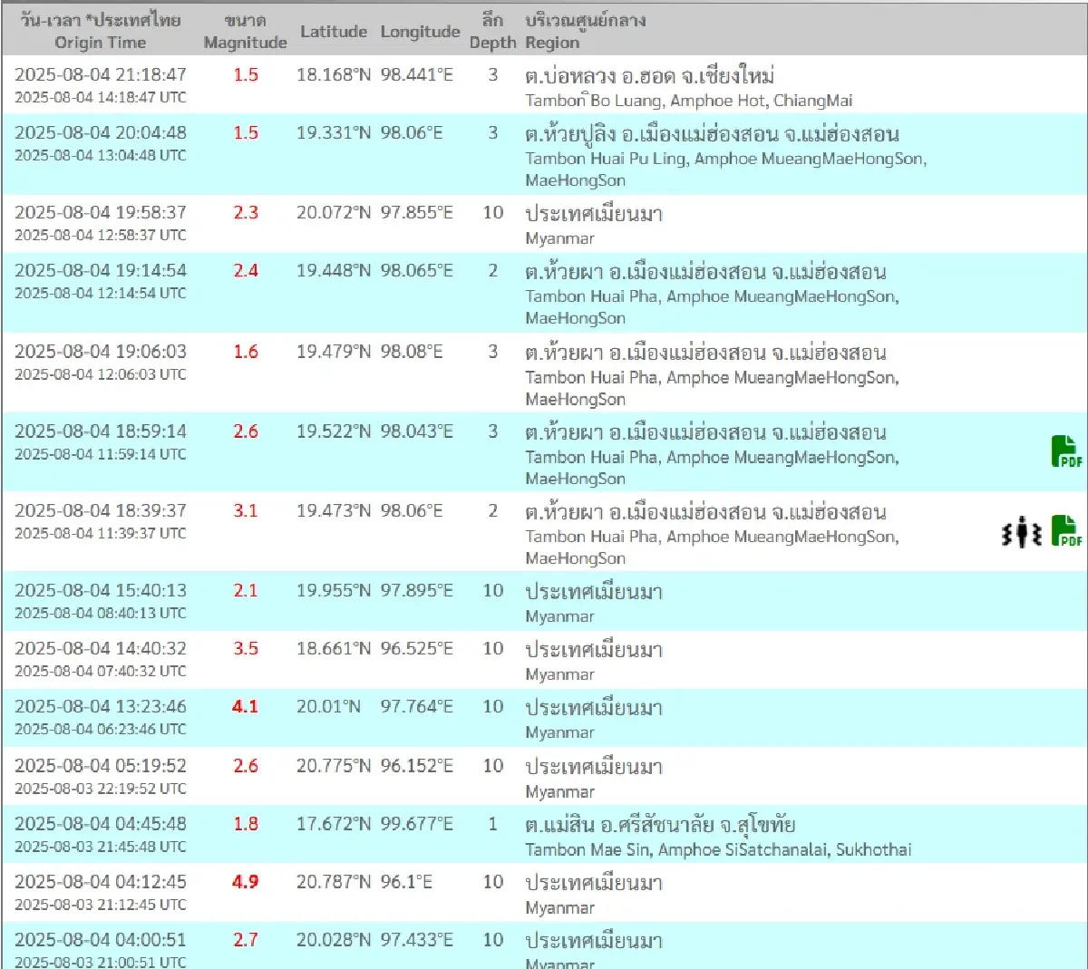
Task: Click the 96.152°E longitude cell
Action: [416, 766]
